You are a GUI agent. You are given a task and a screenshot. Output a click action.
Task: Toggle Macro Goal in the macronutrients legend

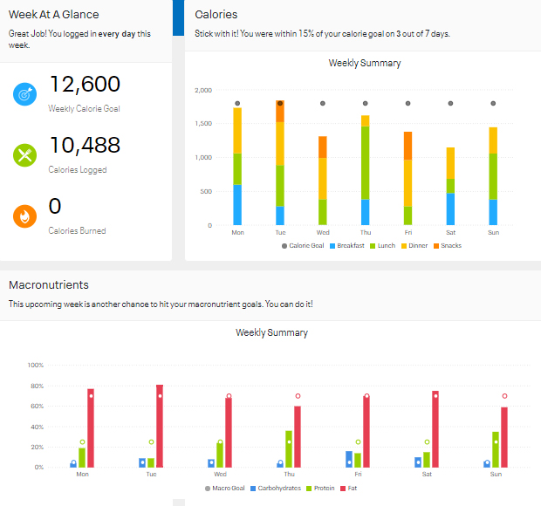[x=227, y=489]
